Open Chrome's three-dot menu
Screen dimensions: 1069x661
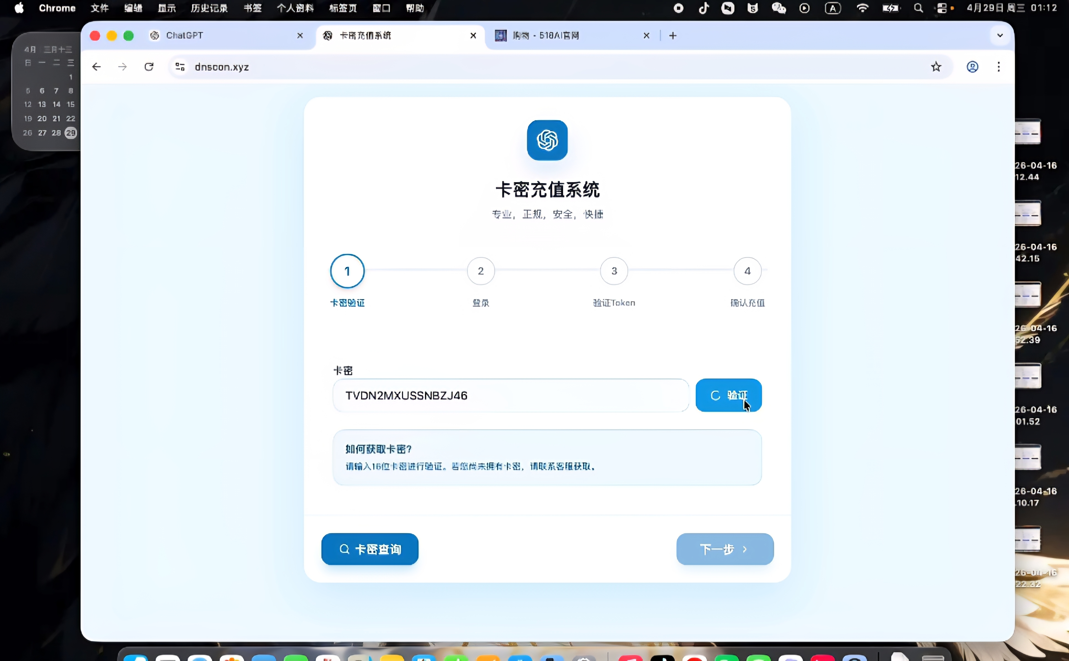pyautogui.click(x=999, y=67)
